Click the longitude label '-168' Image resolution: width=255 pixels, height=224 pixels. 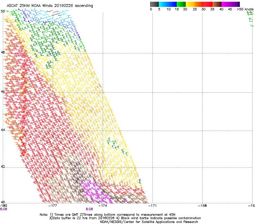203,206
